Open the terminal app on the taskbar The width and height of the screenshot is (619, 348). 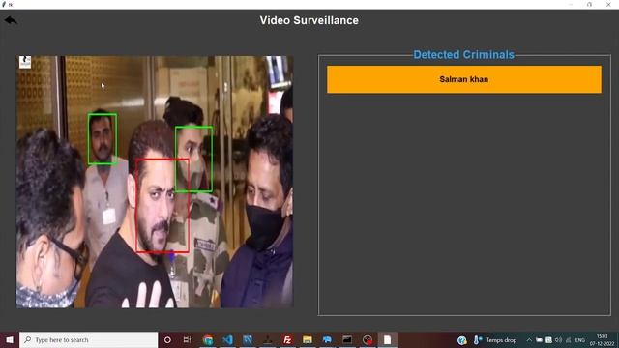(x=347, y=339)
